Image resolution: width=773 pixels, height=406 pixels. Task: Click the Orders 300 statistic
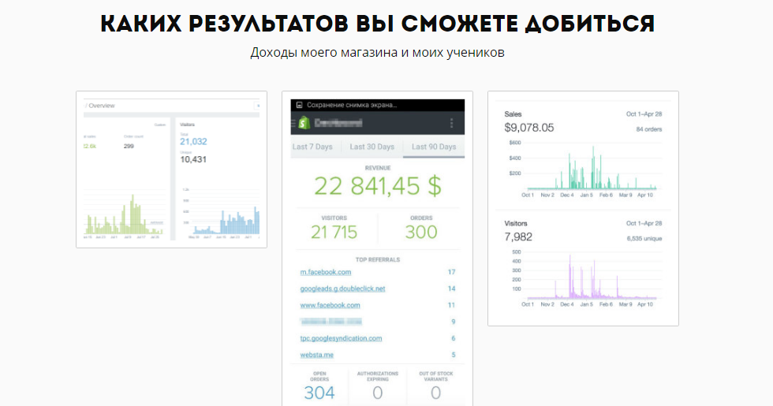pyautogui.click(x=421, y=228)
